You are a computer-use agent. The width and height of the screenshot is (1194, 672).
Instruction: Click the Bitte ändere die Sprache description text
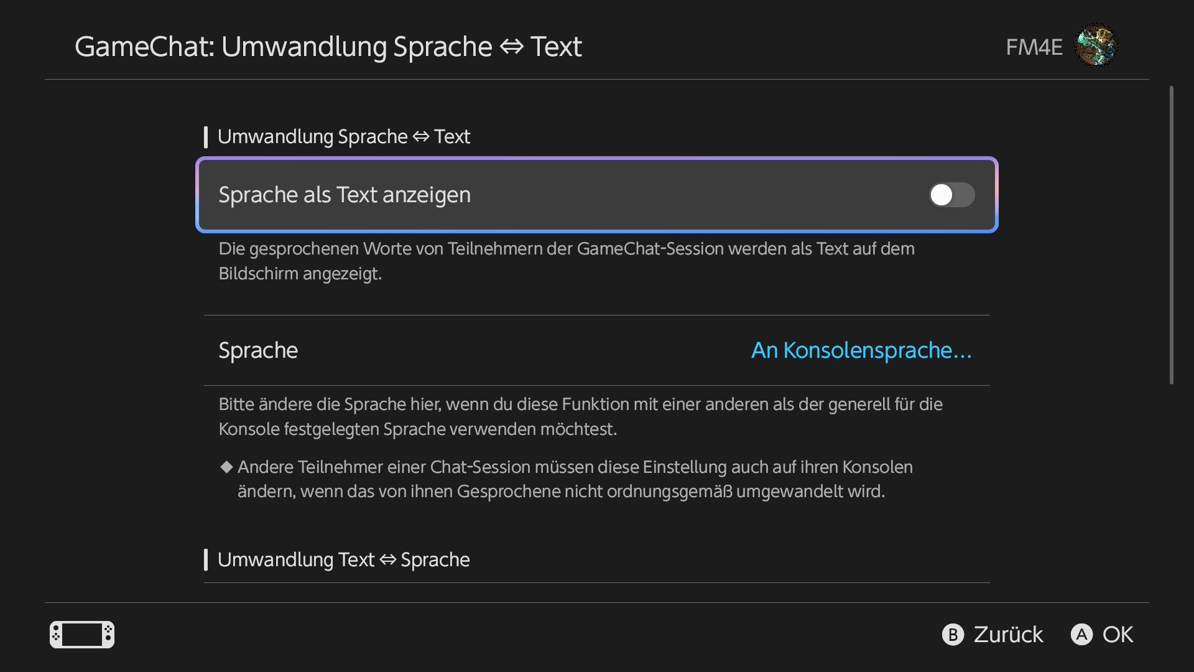tap(580, 416)
